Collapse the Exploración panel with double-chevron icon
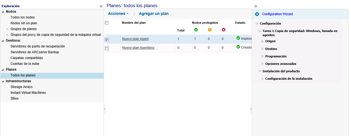 [101, 6]
